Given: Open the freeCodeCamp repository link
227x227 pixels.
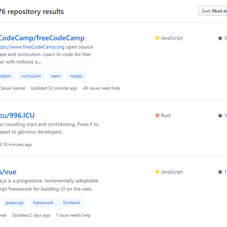Looking at the screenshot, I should 42,38.
